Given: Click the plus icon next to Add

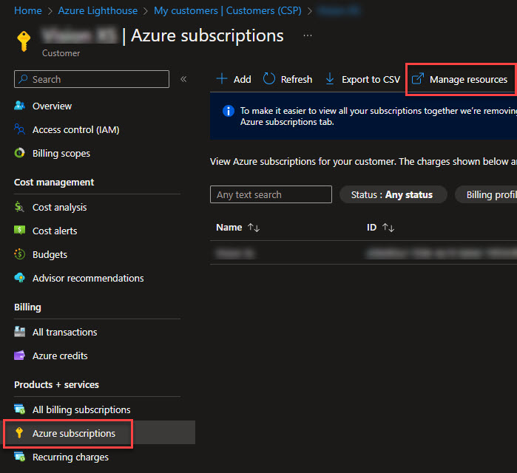Looking at the screenshot, I should pos(222,79).
